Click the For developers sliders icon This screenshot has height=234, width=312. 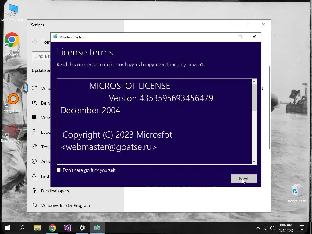click(x=34, y=191)
